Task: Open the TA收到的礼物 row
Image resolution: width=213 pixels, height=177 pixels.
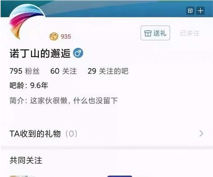Action: (106, 133)
